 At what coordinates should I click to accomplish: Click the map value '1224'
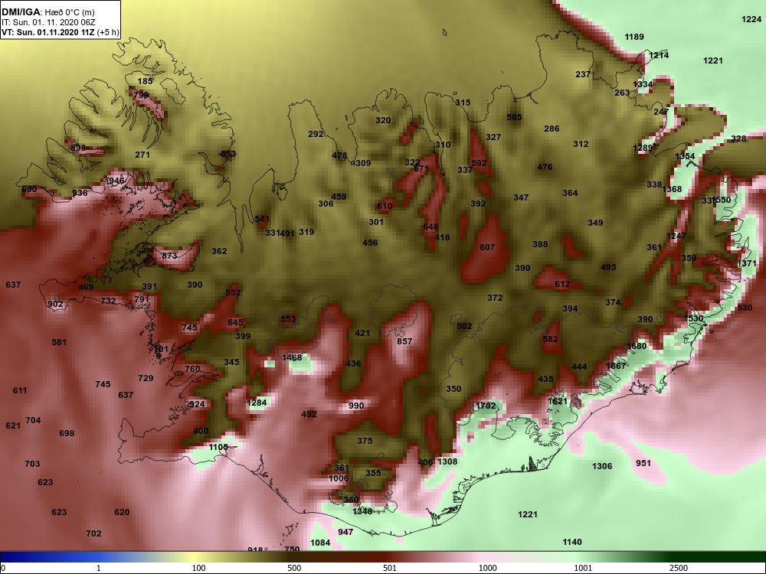click(751, 19)
